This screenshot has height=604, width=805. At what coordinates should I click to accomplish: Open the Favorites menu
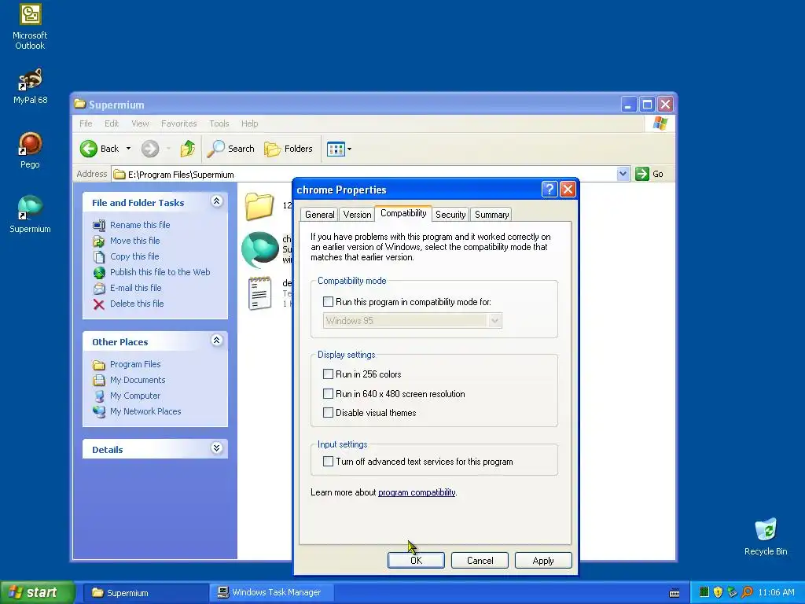(178, 123)
